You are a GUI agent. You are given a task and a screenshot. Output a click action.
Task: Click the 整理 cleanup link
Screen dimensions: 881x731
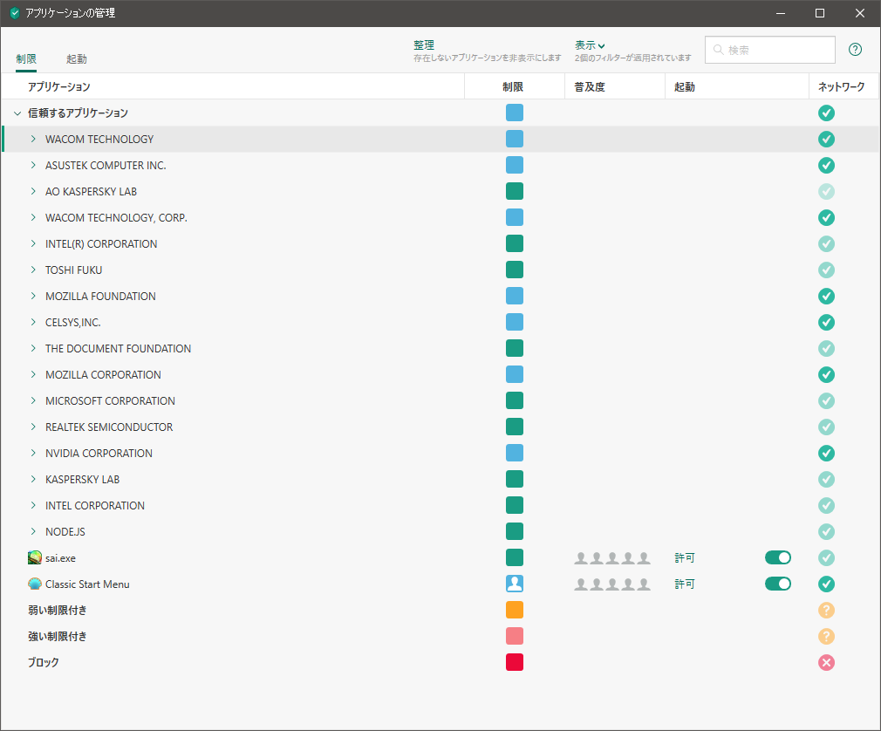tap(424, 44)
